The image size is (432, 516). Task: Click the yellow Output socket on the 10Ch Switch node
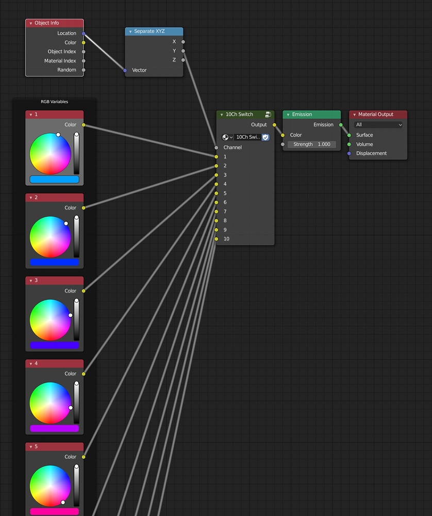coord(275,124)
